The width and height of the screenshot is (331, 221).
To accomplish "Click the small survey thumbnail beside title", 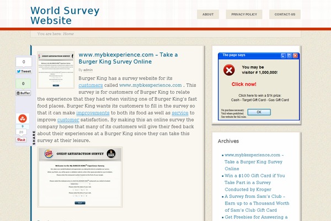I will point(56,70).
